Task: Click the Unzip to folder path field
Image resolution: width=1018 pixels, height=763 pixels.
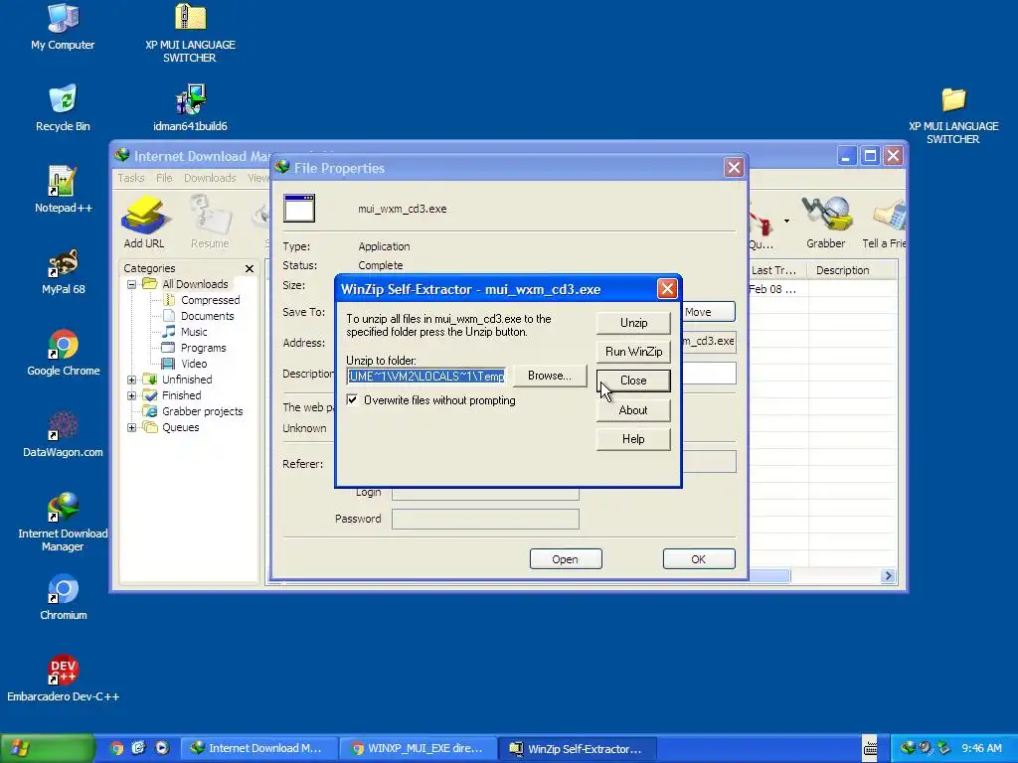Action: 425,377
